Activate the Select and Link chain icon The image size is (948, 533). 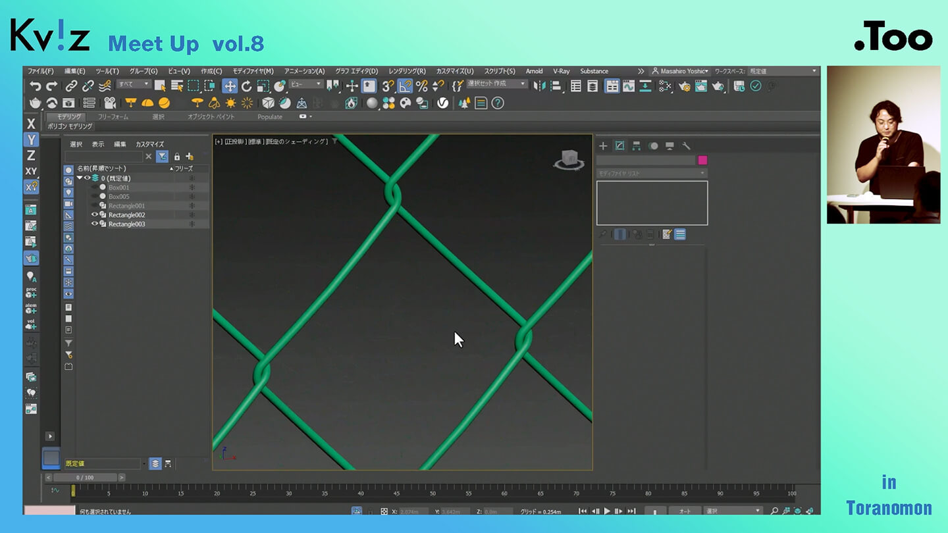coord(71,86)
